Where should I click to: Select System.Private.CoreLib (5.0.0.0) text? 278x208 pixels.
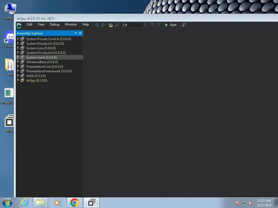coord(49,39)
